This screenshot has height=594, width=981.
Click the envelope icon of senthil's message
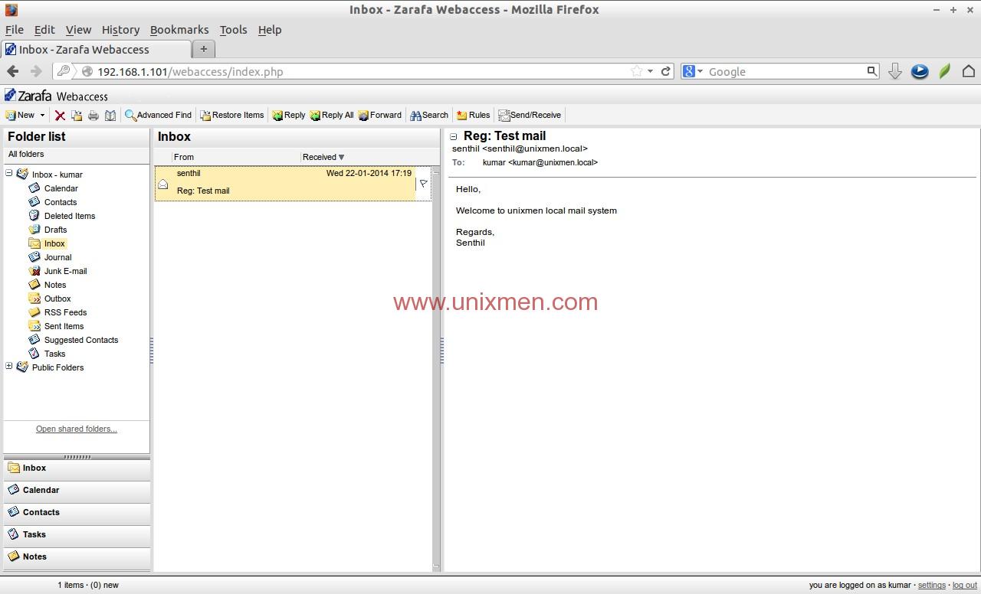tap(162, 184)
